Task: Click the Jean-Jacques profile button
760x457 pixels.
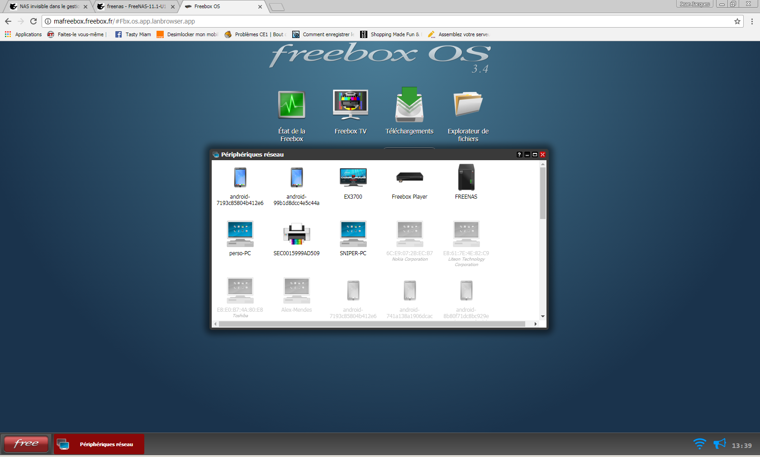Action: (695, 4)
